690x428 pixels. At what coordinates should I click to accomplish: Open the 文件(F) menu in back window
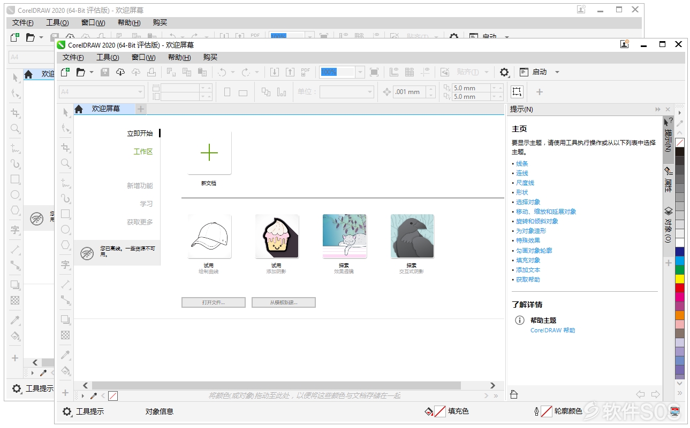click(22, 22)
